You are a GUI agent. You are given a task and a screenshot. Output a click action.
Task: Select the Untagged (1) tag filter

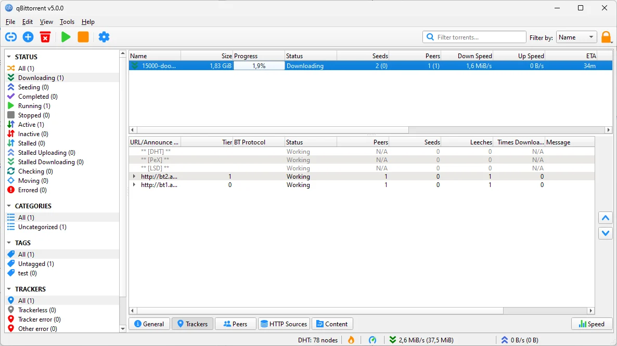(62, 264)
